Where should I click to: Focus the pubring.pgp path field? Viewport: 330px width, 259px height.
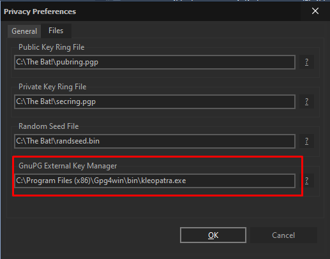pos(154,62)
